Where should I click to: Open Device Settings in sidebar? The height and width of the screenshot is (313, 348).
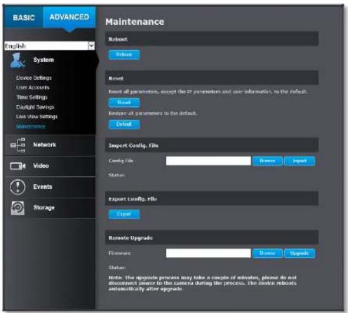coord(34,78)
